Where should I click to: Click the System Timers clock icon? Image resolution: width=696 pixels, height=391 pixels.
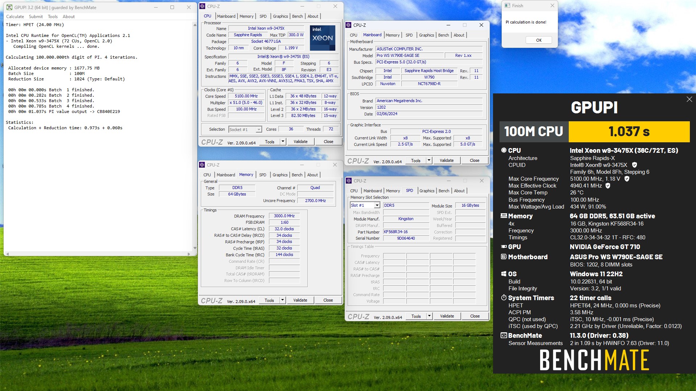coord(504,298)
